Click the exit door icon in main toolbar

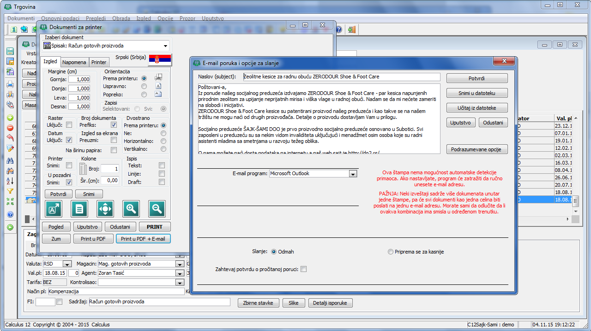tap(351, 30)
